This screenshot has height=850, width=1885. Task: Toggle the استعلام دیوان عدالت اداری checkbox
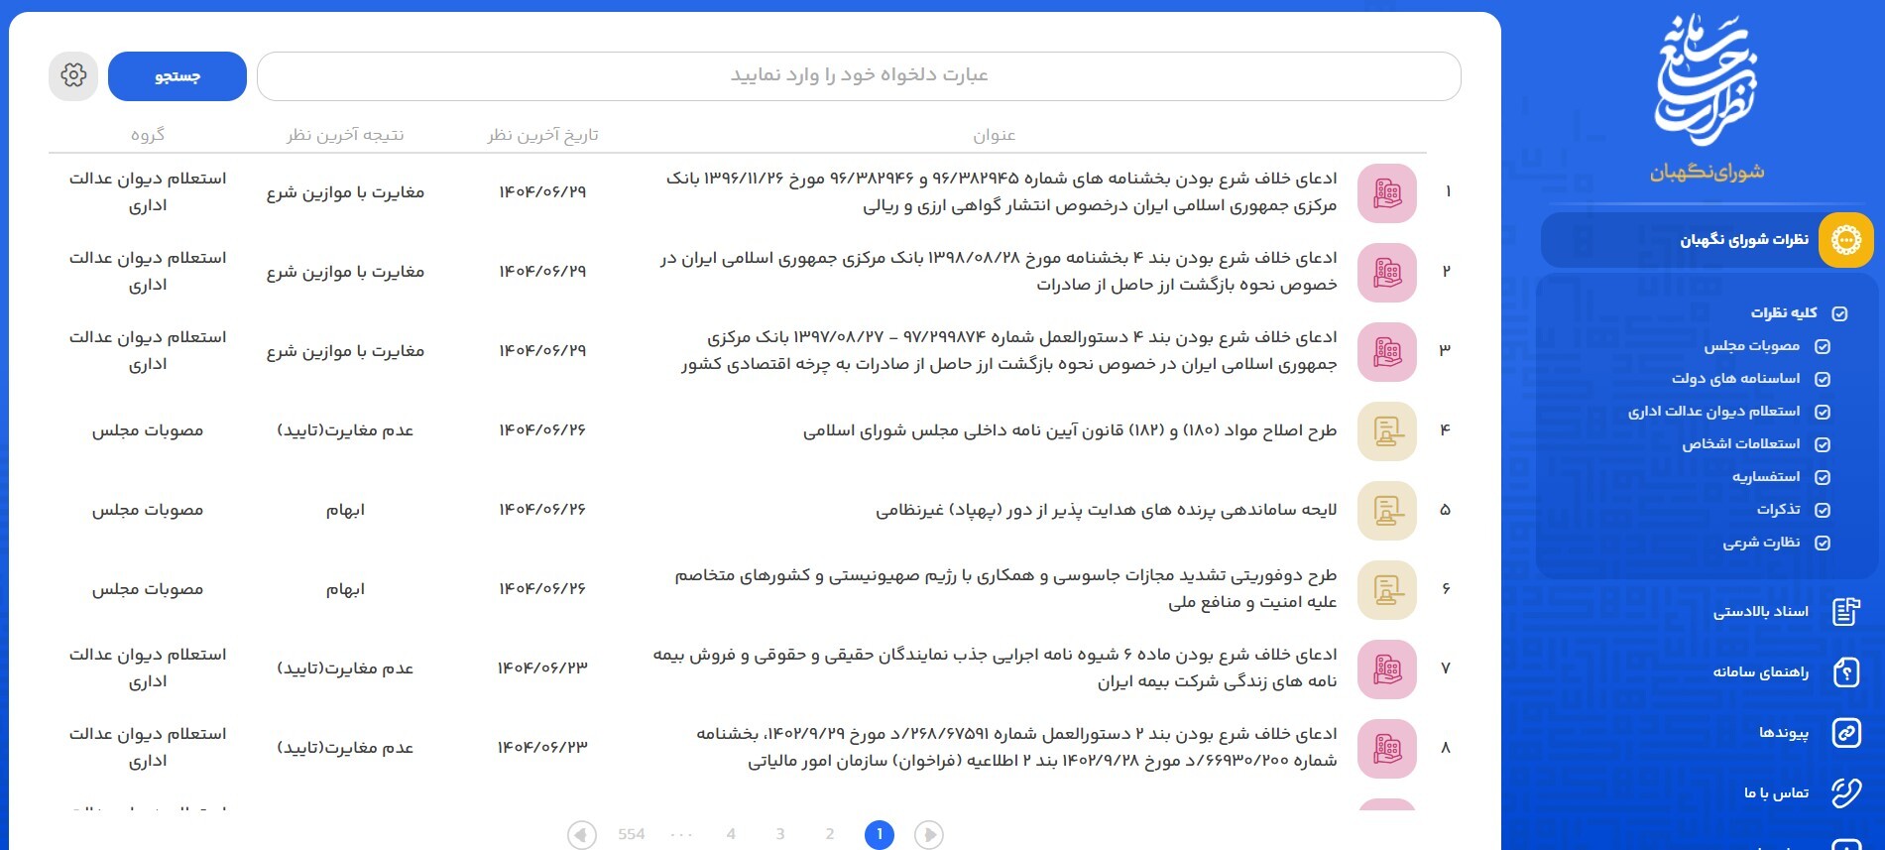(x=1822, y=412)
